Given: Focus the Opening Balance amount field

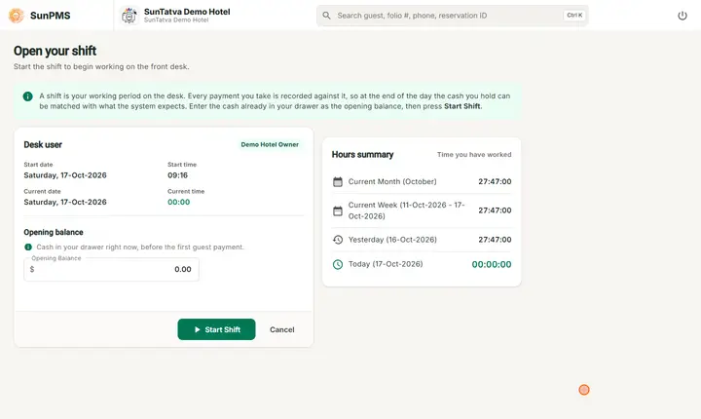Looking at the screenshot, I should (x=111, y=270).
